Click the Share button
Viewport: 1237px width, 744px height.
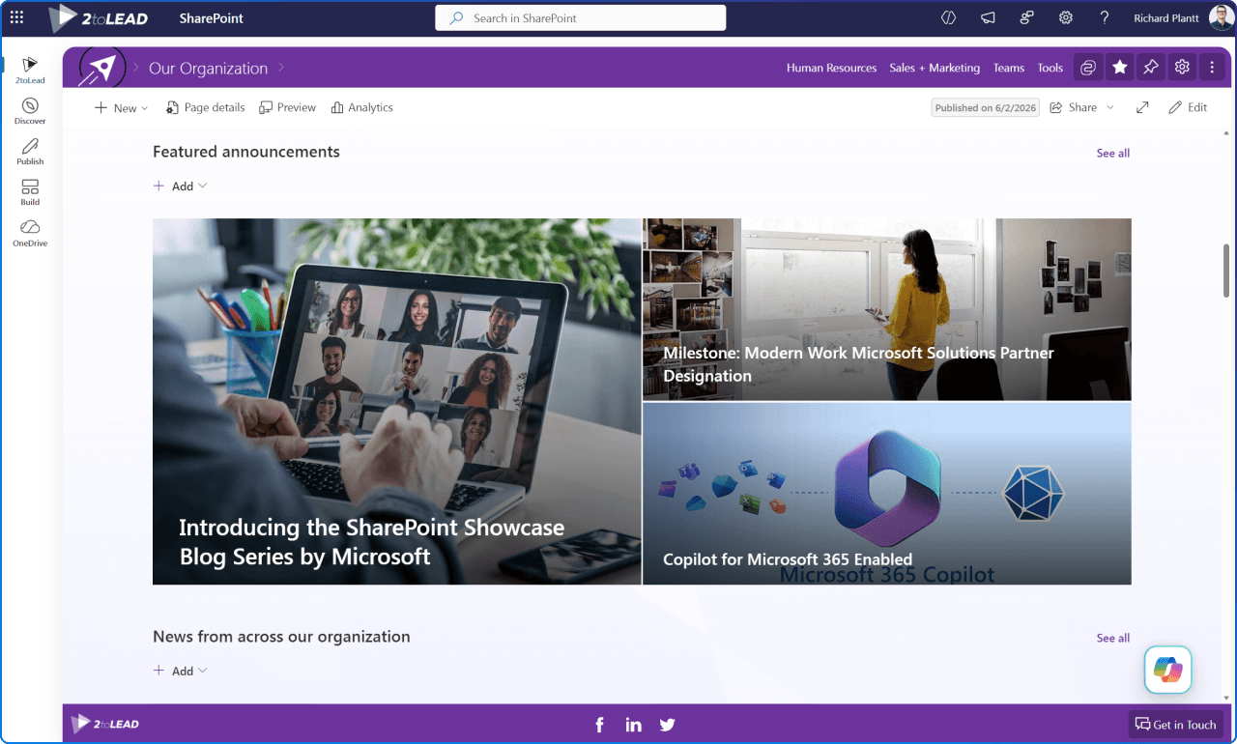tap(1074, 107)
